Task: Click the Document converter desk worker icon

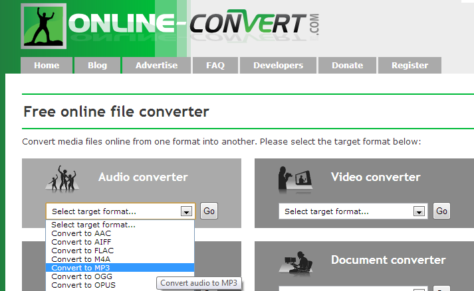Action: (296, 262)
